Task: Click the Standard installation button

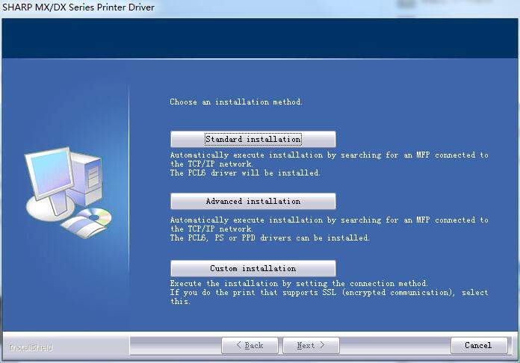Action: [253, 140]
